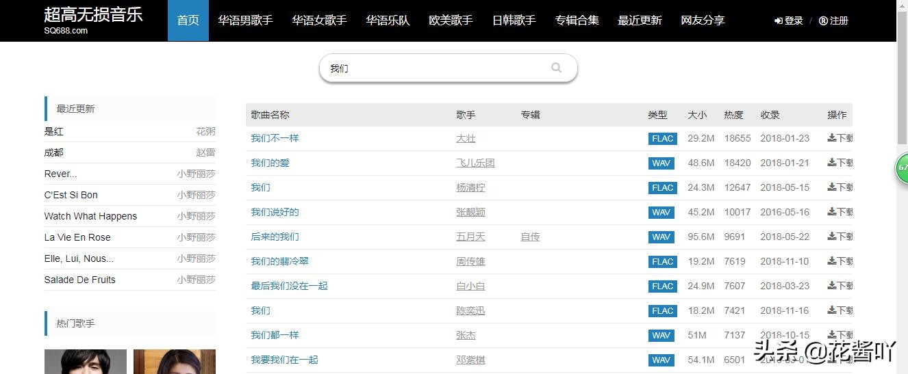The image size is (908, 374).
Task: Open artist 张杰
Action: [466, 335]
